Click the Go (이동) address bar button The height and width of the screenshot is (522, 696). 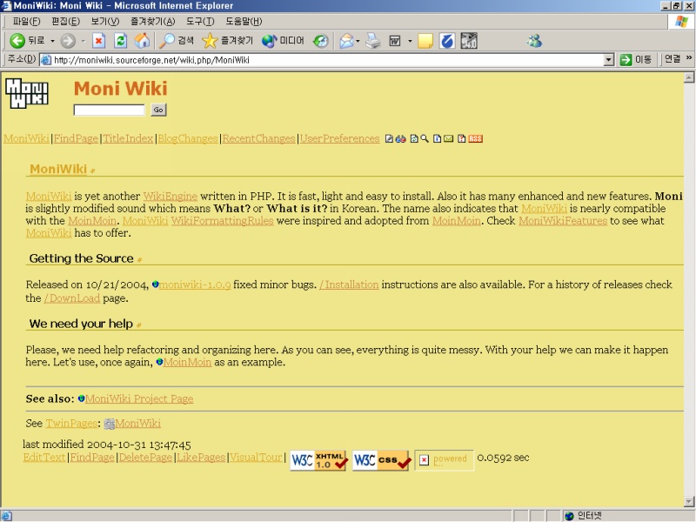[636, 59]
